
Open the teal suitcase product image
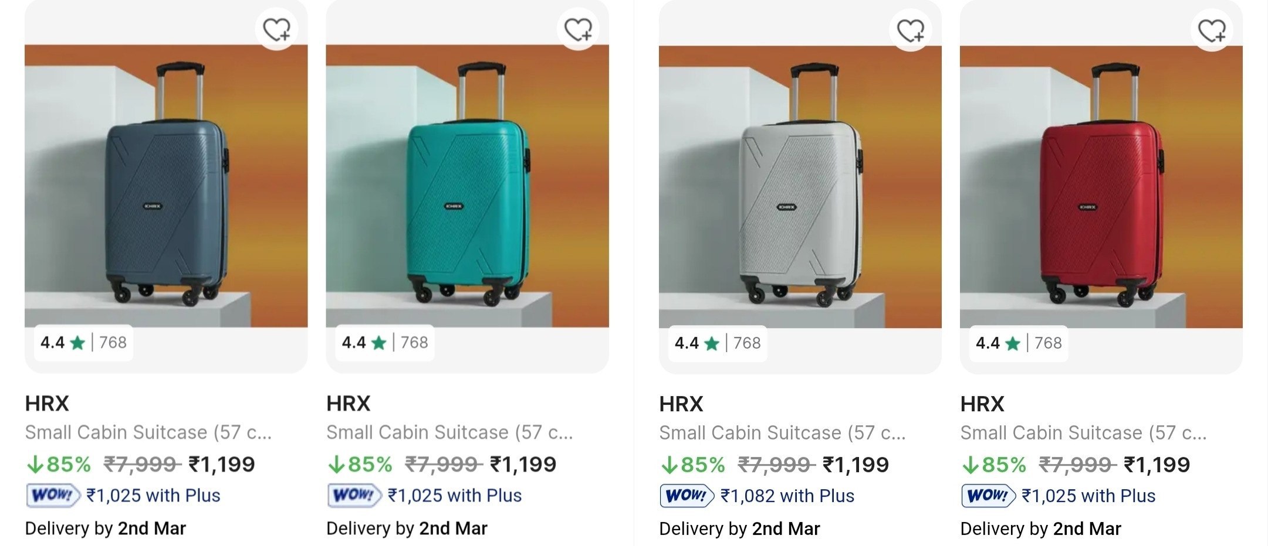[467, 186]
